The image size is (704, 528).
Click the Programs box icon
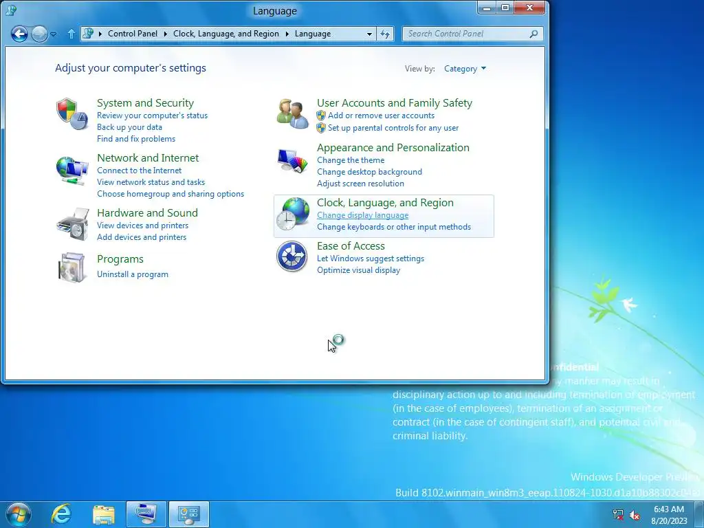[x=71, y=267]
